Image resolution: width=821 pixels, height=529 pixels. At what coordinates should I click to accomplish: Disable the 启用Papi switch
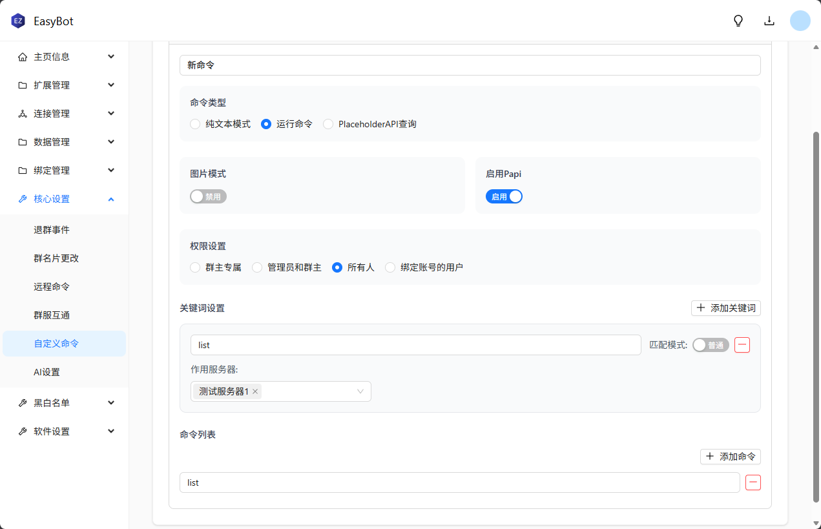[504, 196]
